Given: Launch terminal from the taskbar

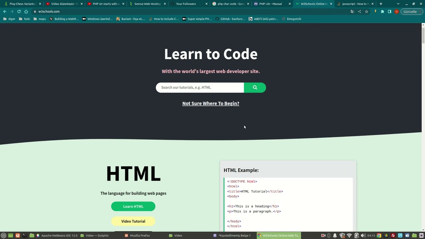Looking at the screenshot, I should click(x=25, y=235).
